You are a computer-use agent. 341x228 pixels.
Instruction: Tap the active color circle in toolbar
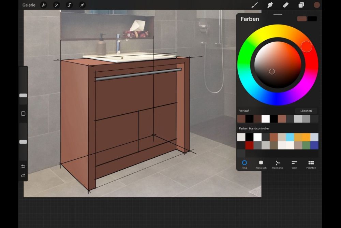pyautogui.click(x=317, y=5)
